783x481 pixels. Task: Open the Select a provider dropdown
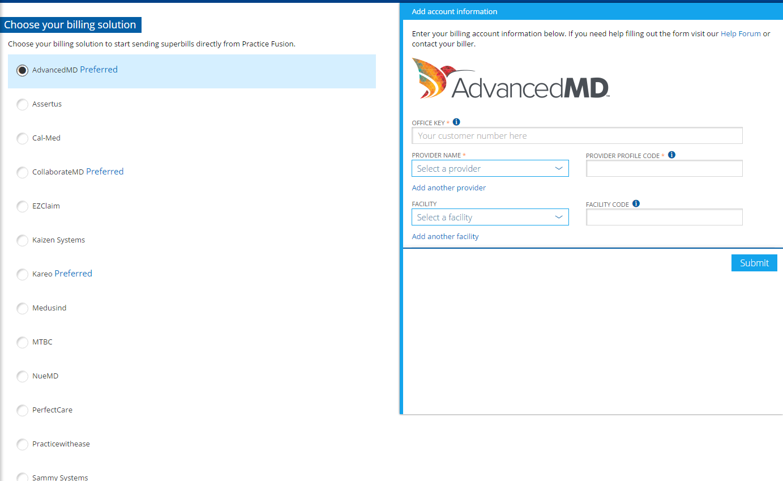490,168
